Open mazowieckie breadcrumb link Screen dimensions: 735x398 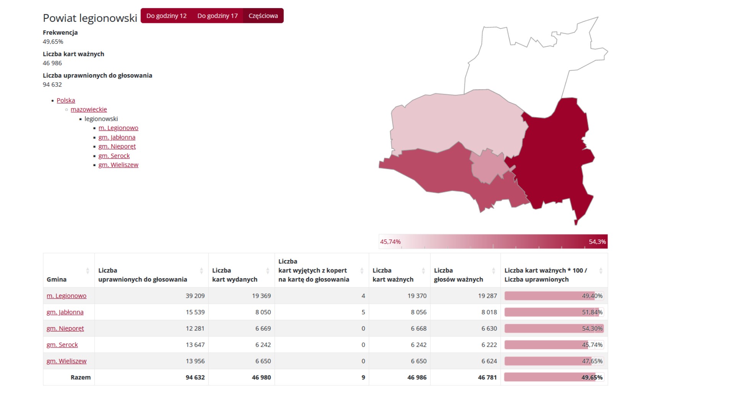coord(89,109)
